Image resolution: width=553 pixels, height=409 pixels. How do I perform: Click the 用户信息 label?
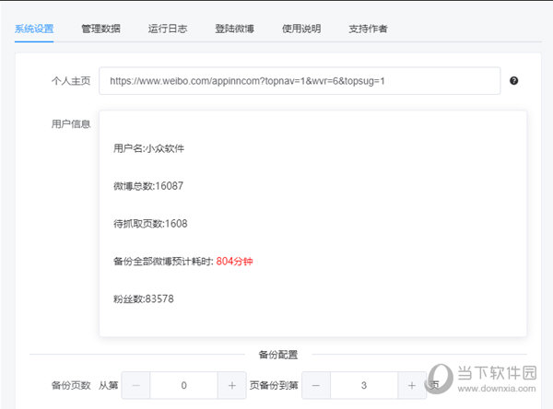[71, 123]
